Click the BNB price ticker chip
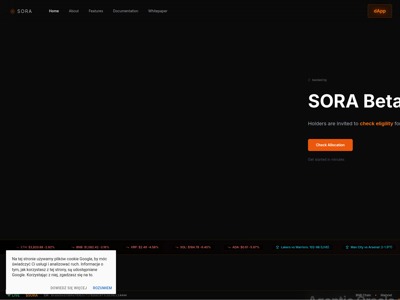This screenshot has width=400, height=300. (90, 247)
